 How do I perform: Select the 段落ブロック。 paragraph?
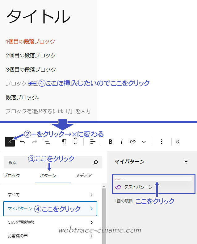(23, 97)
